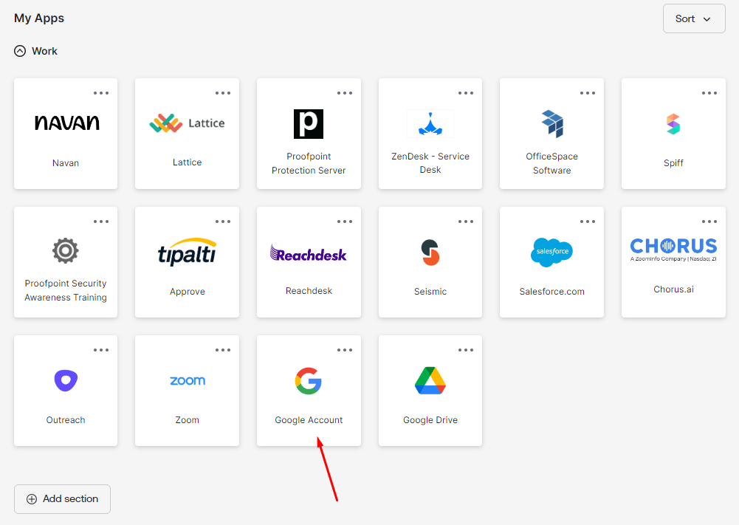Launch the Chorus.ai logo

(x=673, y=250)
